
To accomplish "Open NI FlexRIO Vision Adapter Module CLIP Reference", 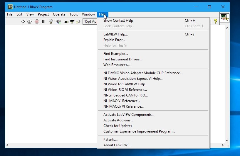I will pyautogui.click(x=153, y=73).
